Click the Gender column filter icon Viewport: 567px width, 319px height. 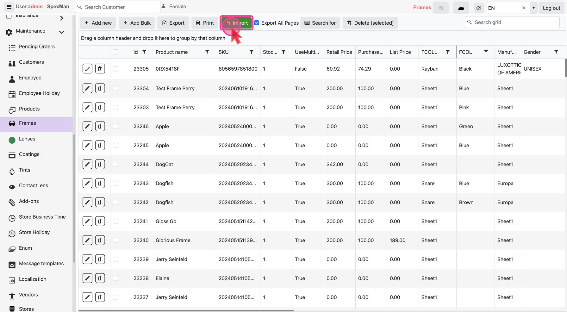click(556, 52)
